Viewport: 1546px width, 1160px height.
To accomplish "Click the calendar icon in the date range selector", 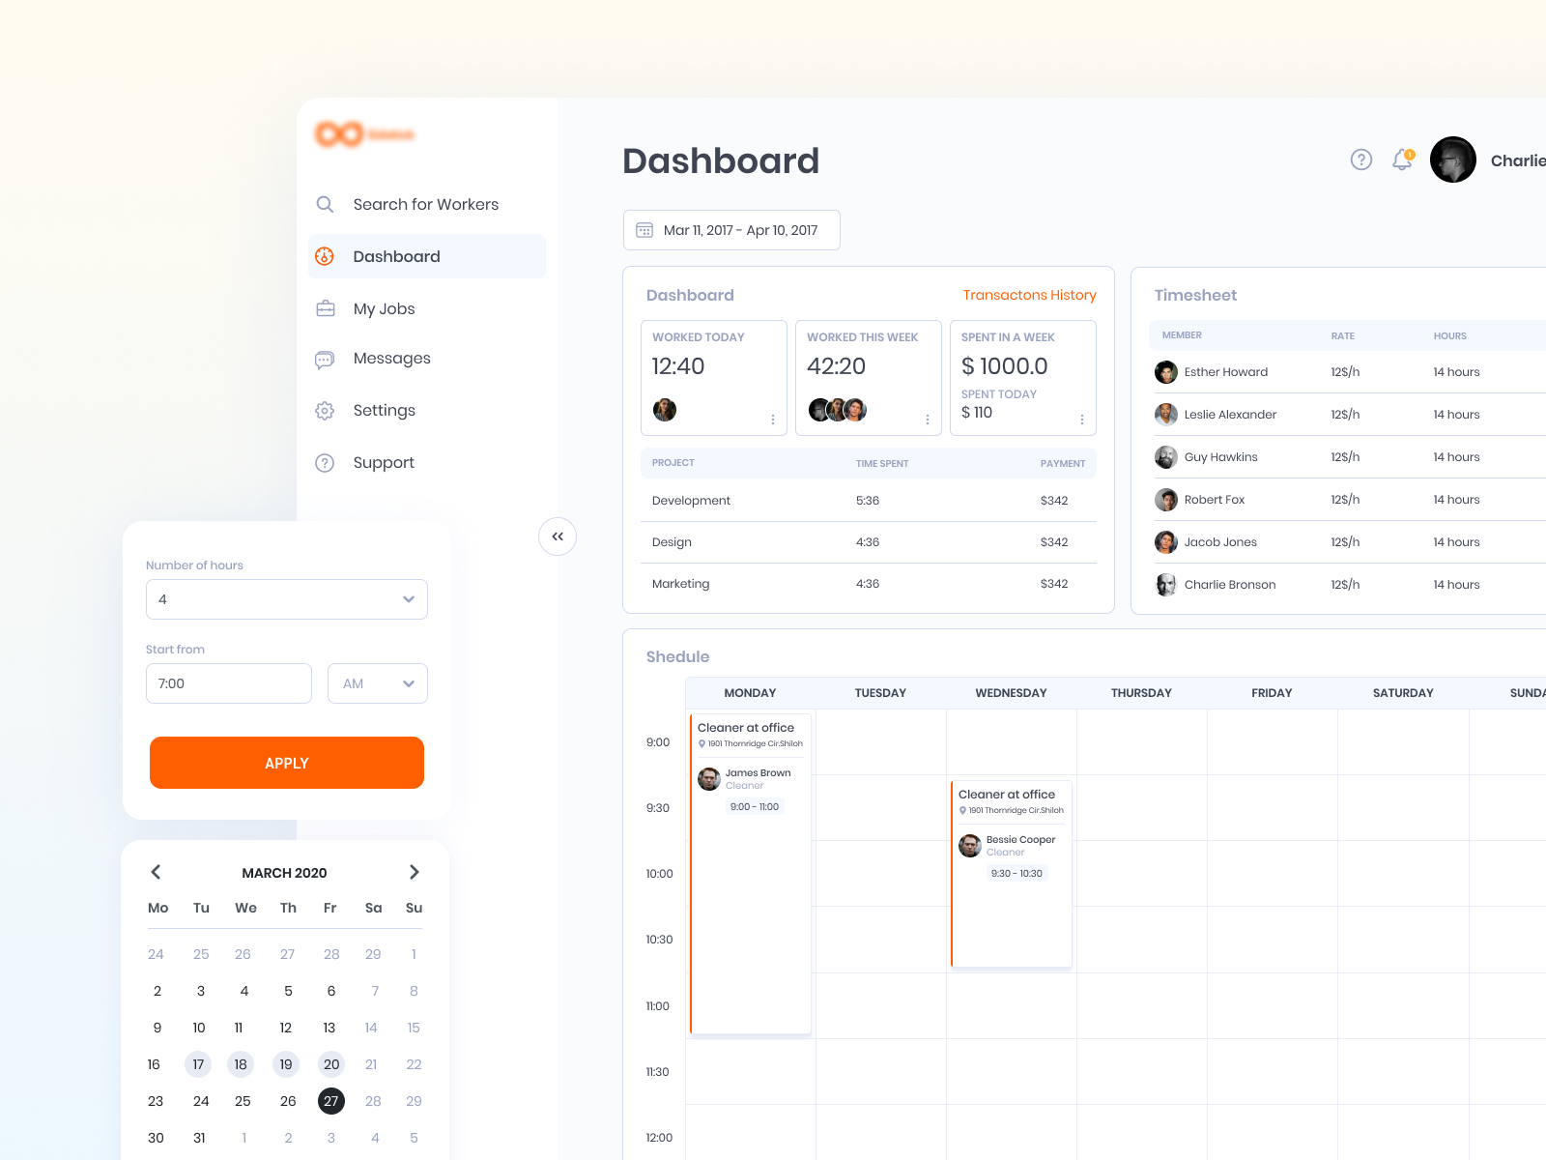I will (x=644, y=230).
